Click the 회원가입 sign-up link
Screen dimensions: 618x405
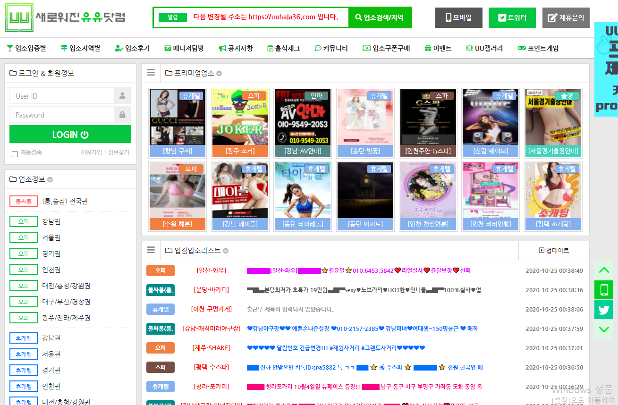coord(91,152)
